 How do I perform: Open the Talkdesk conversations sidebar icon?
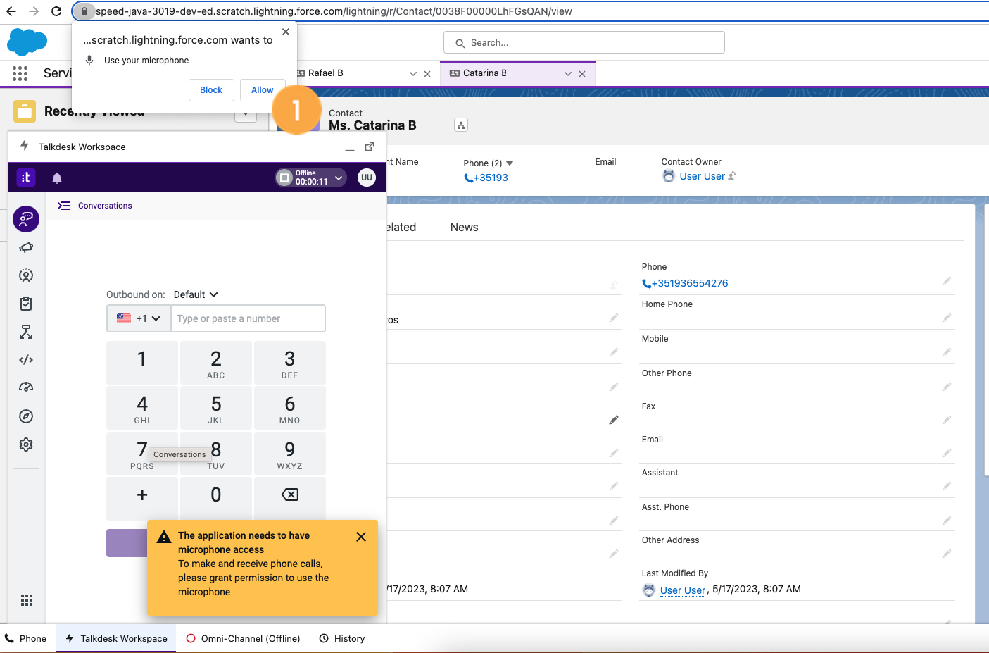[26, 219]
